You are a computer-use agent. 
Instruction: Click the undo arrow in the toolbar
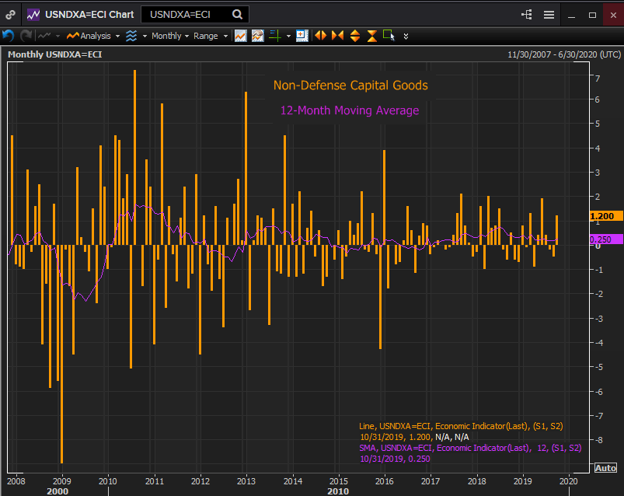[x=9, y=36]
